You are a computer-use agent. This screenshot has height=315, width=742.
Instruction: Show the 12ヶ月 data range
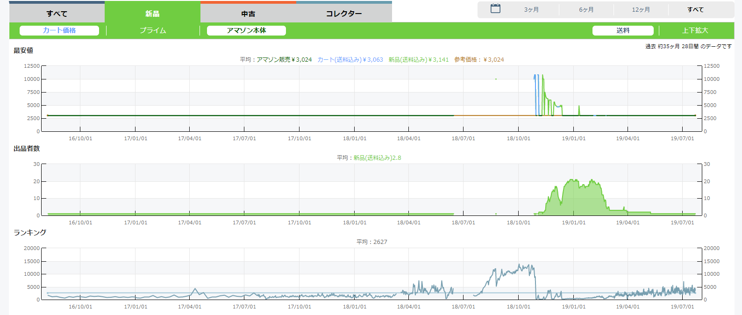tap(641, 10)
